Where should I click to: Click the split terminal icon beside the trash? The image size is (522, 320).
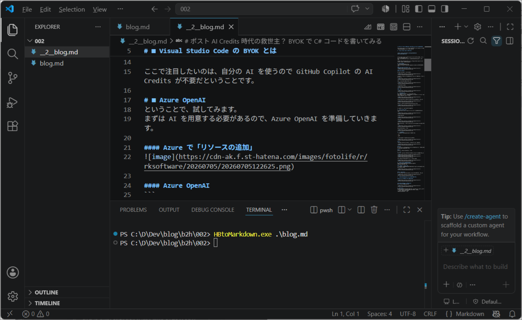click(x=361, y=210)
